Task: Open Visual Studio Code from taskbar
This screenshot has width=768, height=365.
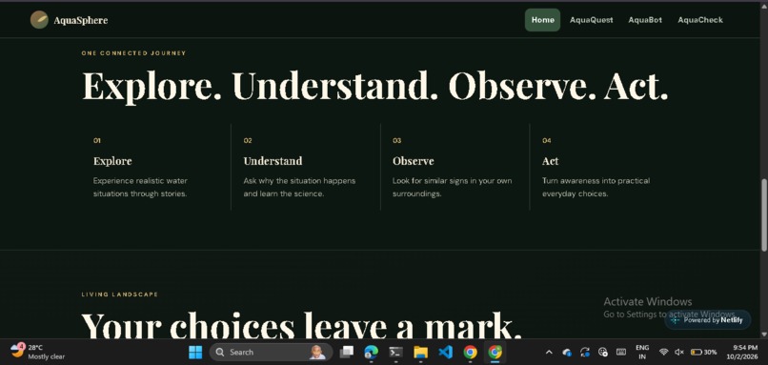Action: (x=445, y=352)
